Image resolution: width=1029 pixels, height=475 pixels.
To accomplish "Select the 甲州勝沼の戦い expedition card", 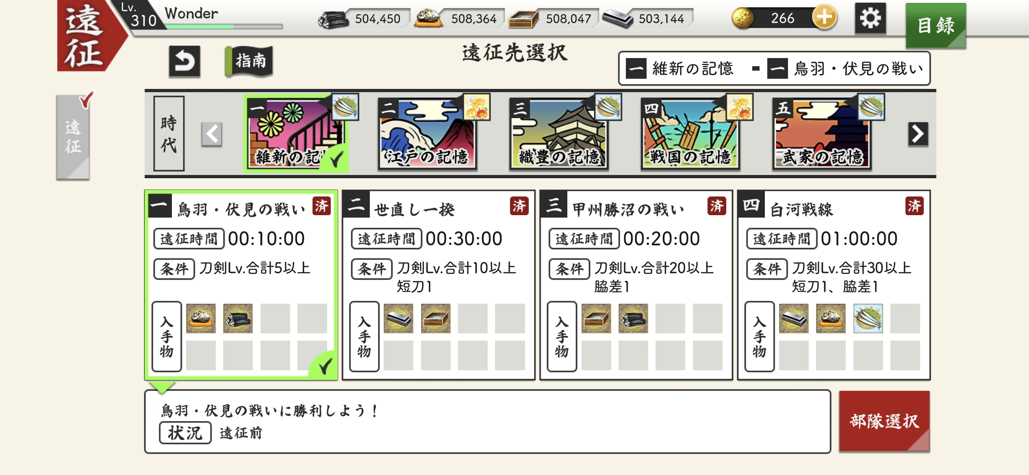I will 636,285.
